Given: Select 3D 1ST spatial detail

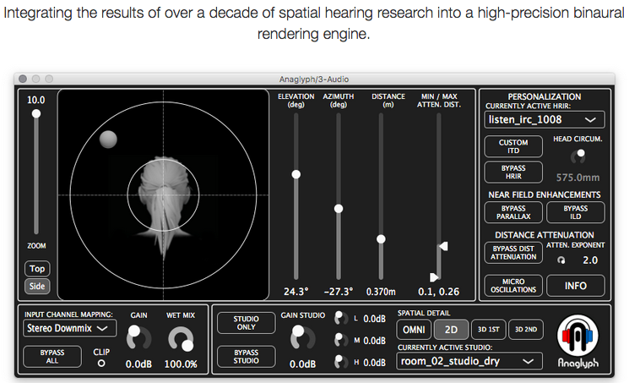Looking at the screenshot, I should (x=489, y=330).
